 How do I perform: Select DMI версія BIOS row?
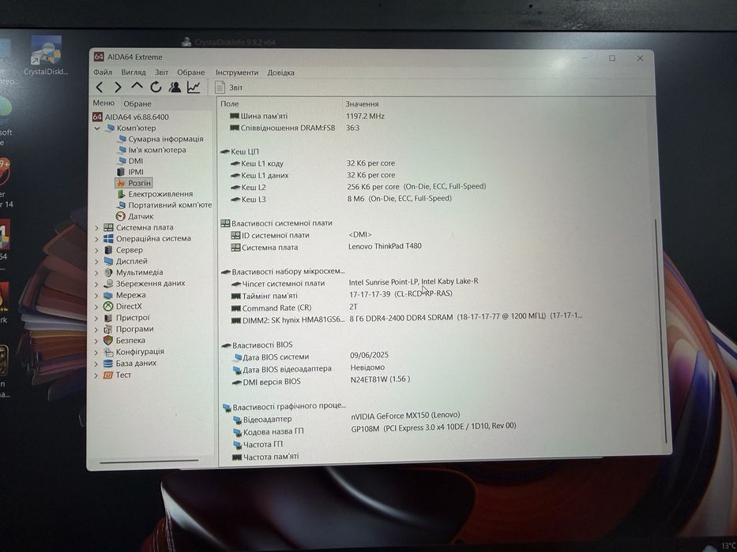click(x=321, y=381)
